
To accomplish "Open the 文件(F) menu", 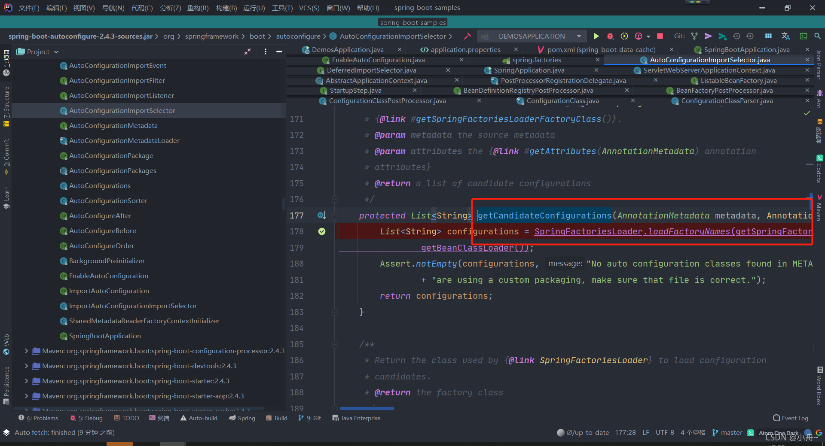I will [x=29, y=8].
